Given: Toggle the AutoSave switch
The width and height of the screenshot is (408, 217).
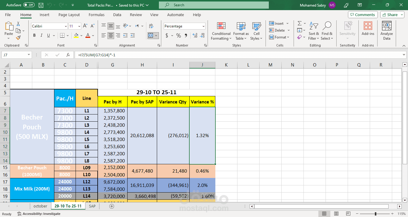Looking at the screenshot, I should point(29,5).
